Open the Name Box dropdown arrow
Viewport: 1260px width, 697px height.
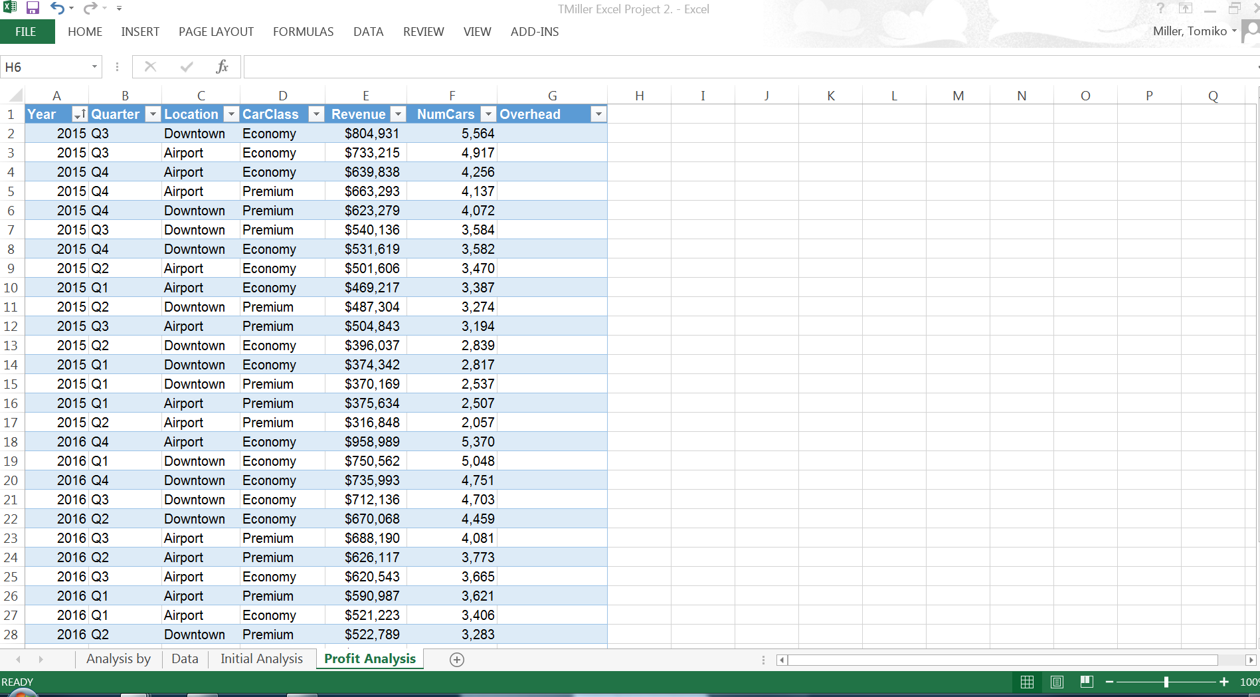coord(94,66)
